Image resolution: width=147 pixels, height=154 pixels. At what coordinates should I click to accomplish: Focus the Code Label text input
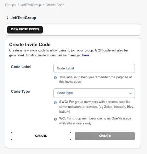coord(94,68)
